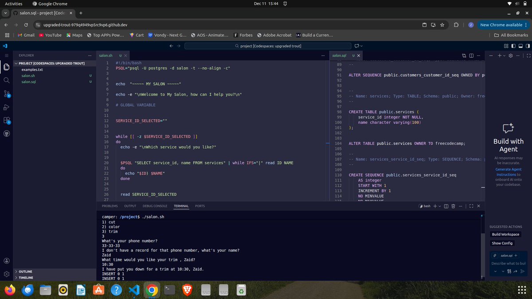The height and width of the screenshot is (299, 532).
Task: Open Source Control view in activity bar
Action: [6, 94]
